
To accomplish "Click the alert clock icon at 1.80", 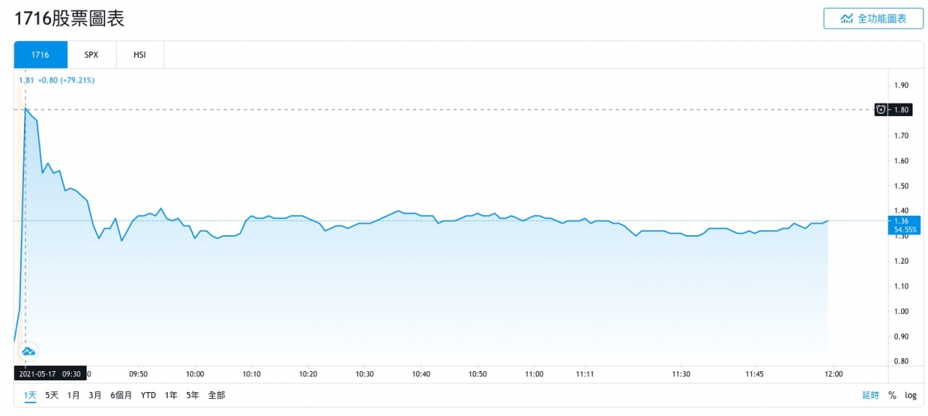I will point(881,110).
